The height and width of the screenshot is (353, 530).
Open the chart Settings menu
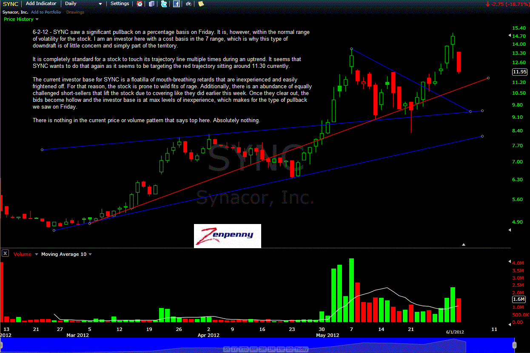(x=120, y=3)
